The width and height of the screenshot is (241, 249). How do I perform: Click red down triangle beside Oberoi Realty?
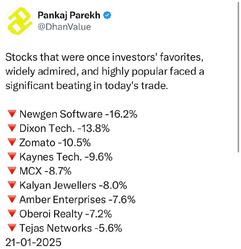(12, 214)
